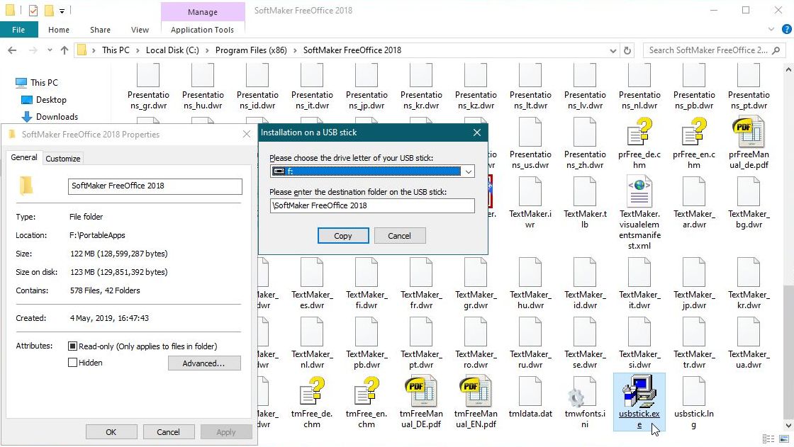Select TextMaker_bg.dwr file

[x=749, y=203]
